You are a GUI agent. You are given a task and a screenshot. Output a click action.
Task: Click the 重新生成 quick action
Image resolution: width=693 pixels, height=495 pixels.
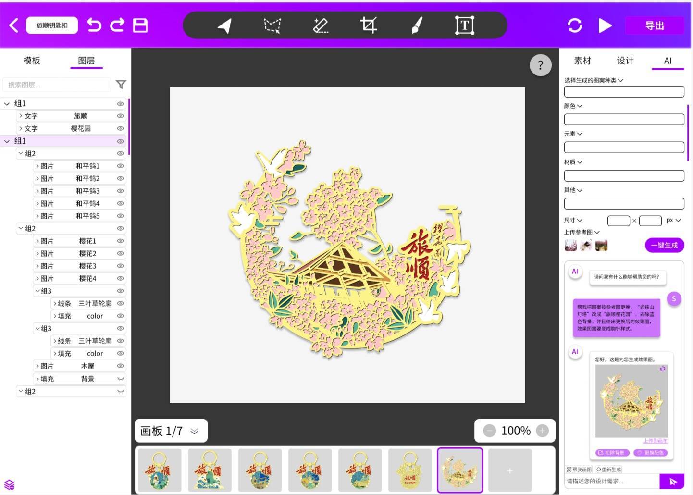pyautogui.click(x=608, y=470)
